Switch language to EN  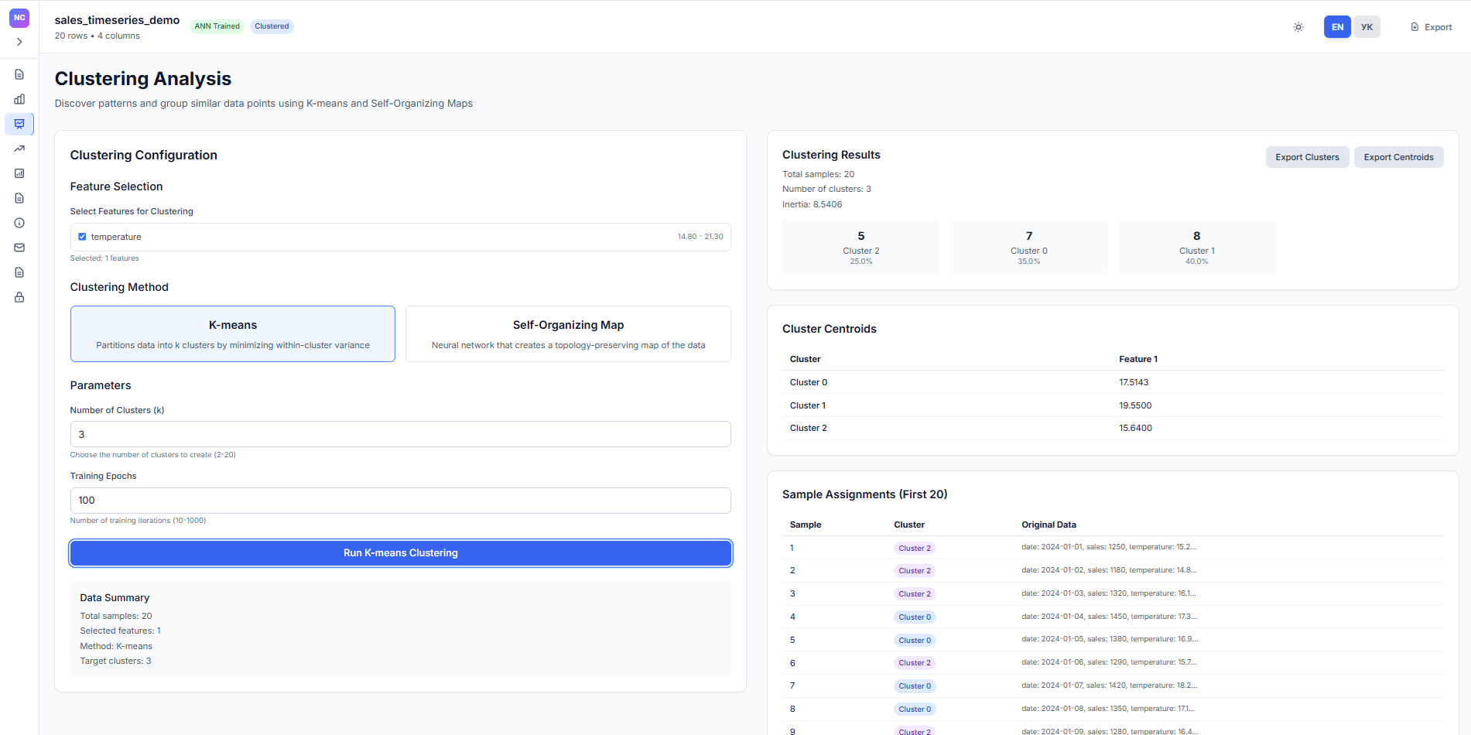point(1337,27)
